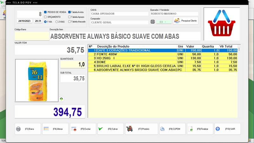Screen dimensions: 254x143
Task: Click the Valor column header
Action: [193, 46]
